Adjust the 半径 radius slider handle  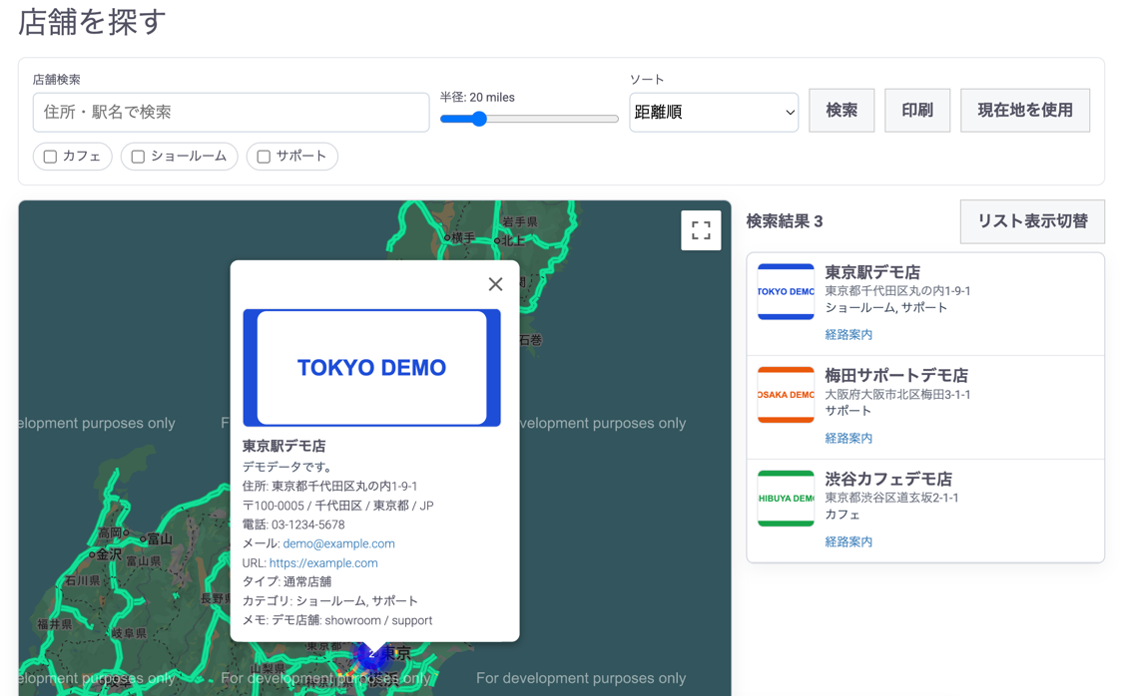click(x=479, y=119)
